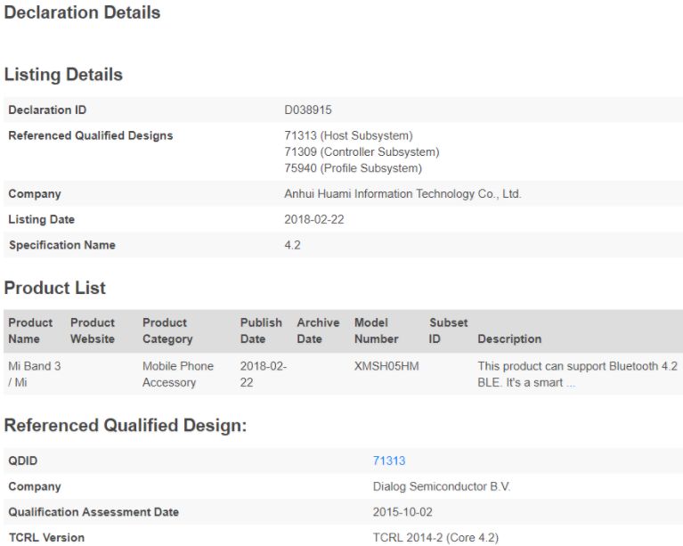Click the QDID row label
The image size is (683, 546).
(x=22, y=460)
